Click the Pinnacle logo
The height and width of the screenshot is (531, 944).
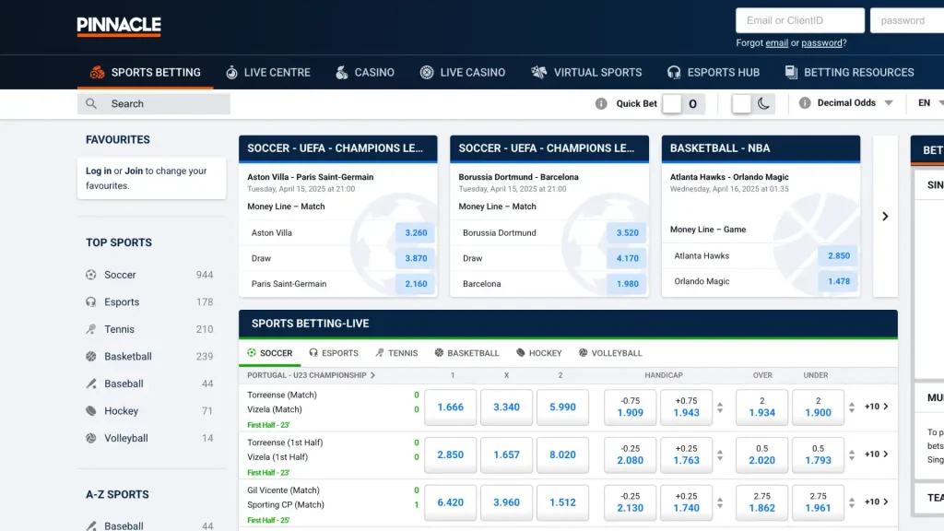point(119,27)
